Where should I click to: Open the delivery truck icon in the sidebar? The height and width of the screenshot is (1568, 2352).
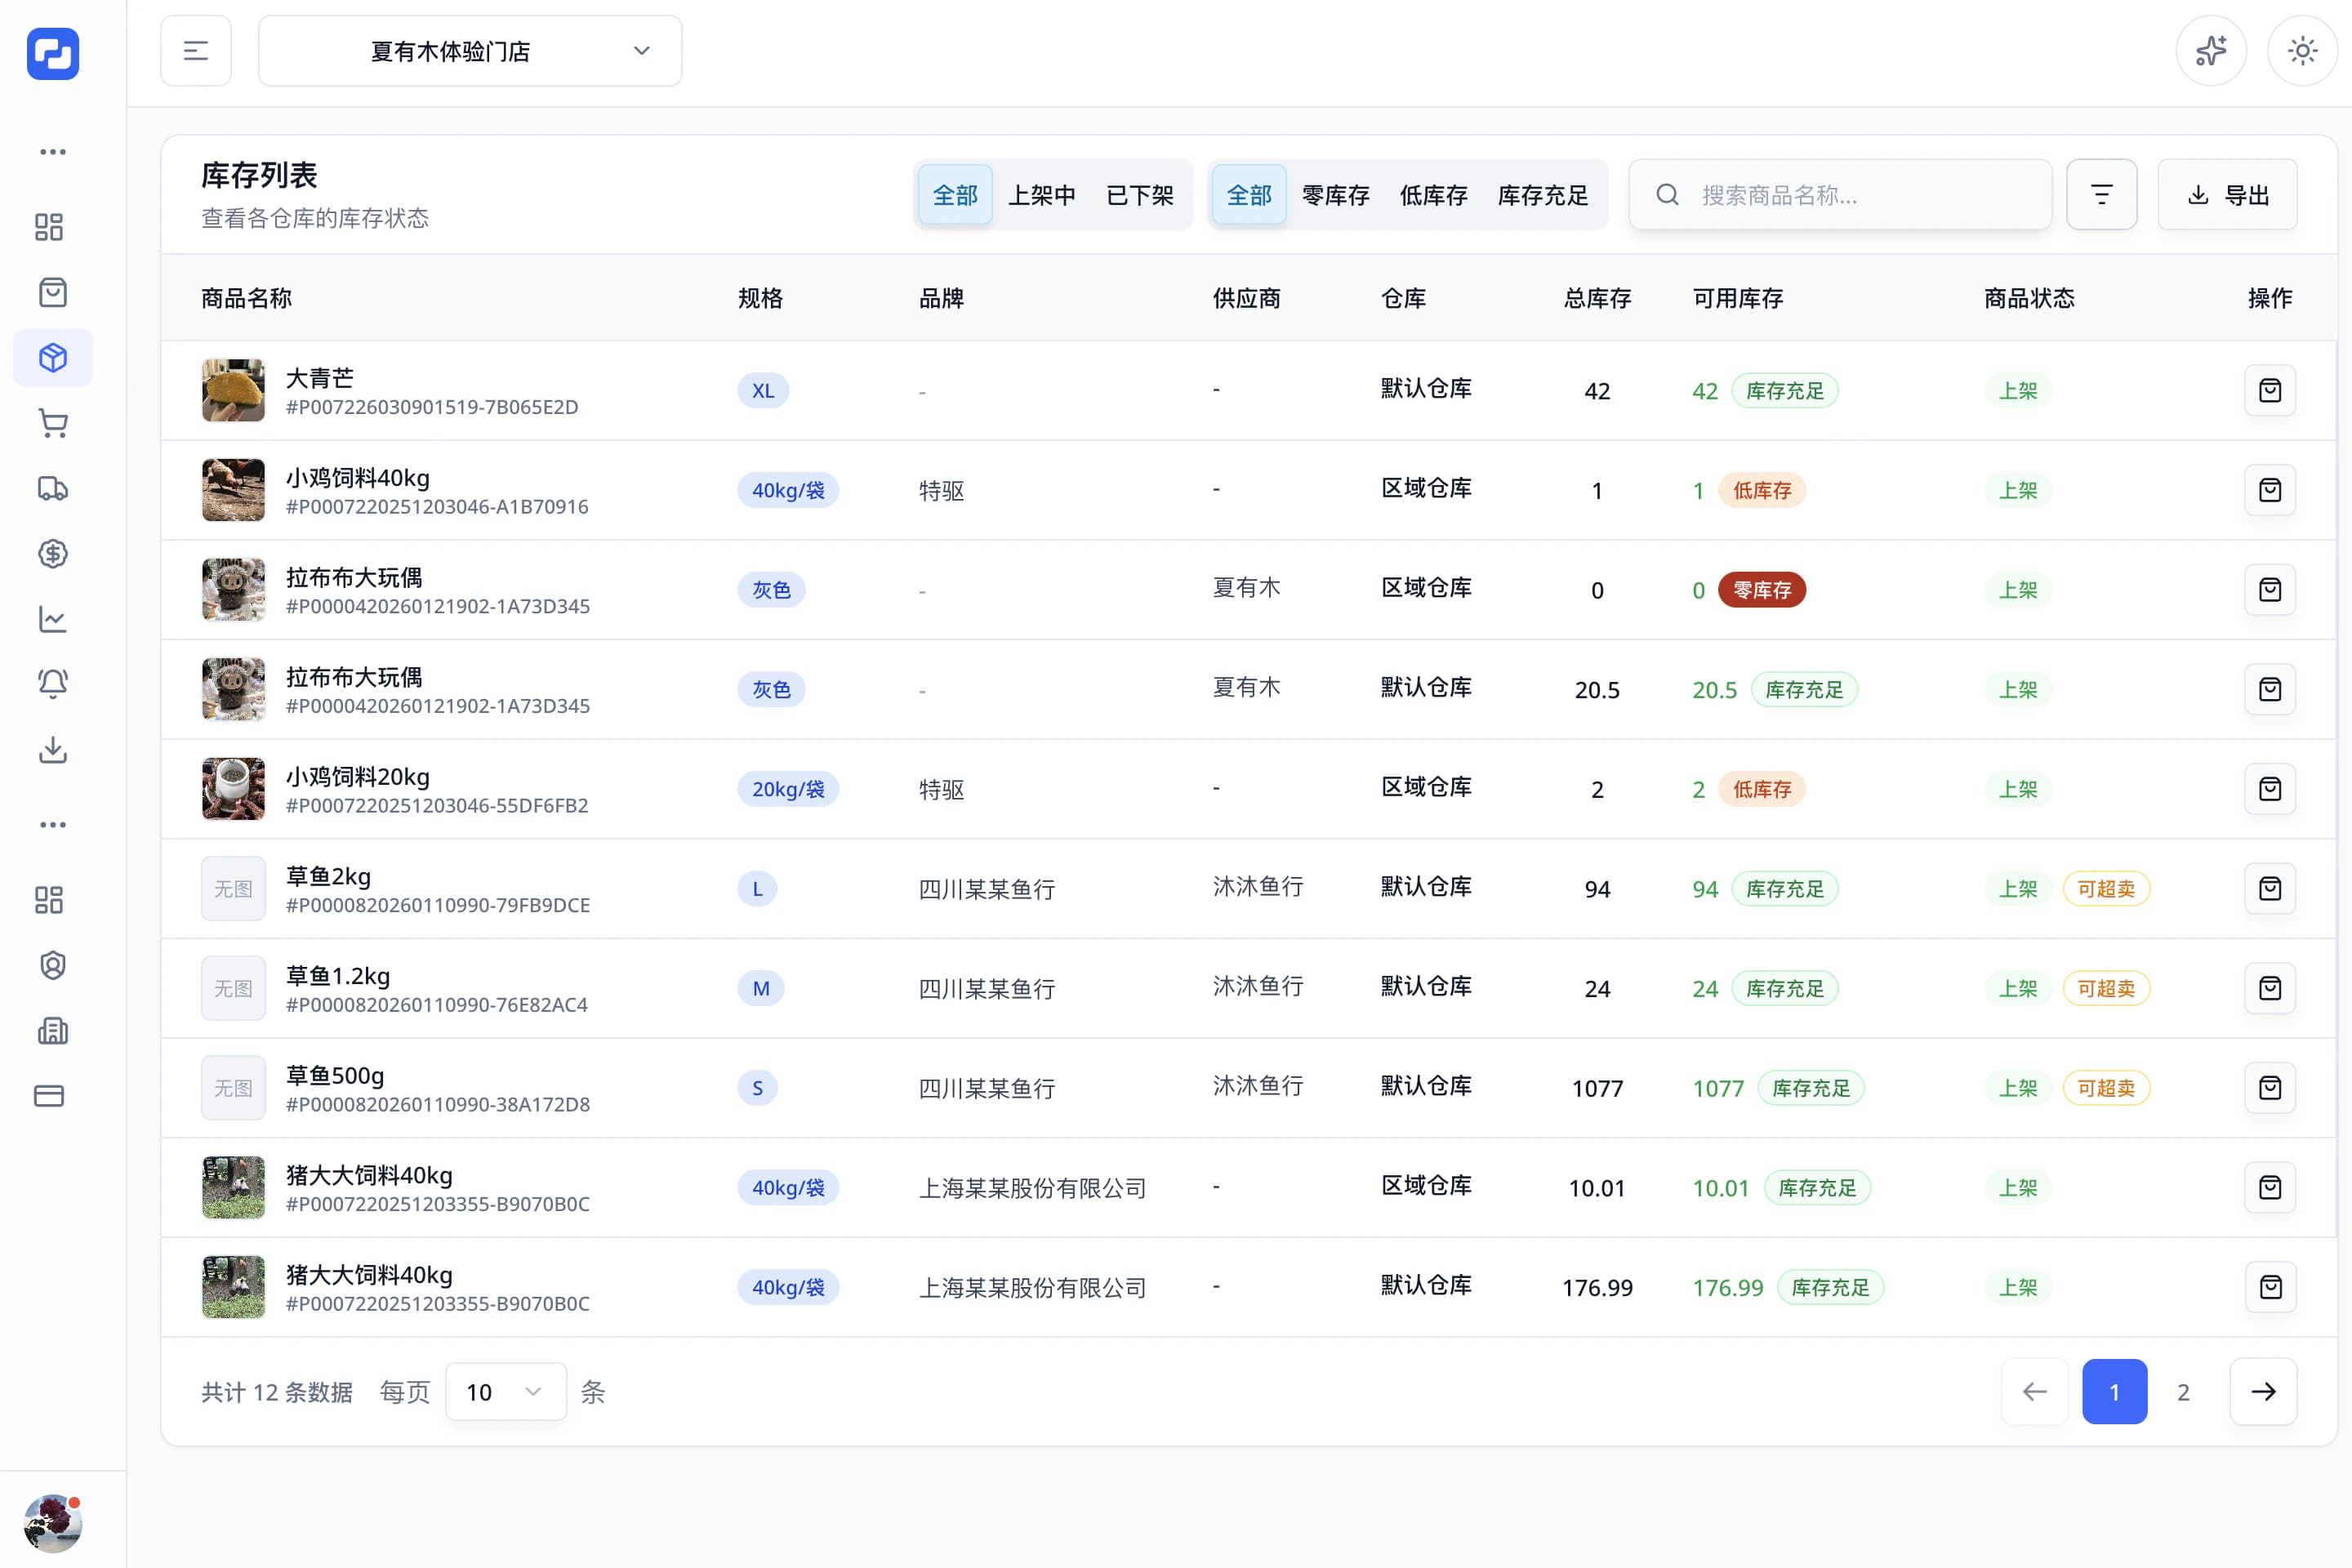tap(53, 488)
